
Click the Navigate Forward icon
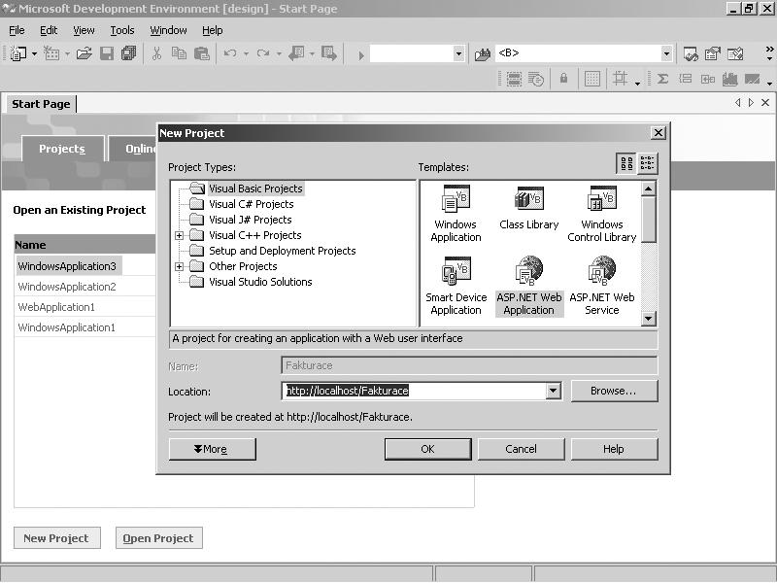click(329, 53)
